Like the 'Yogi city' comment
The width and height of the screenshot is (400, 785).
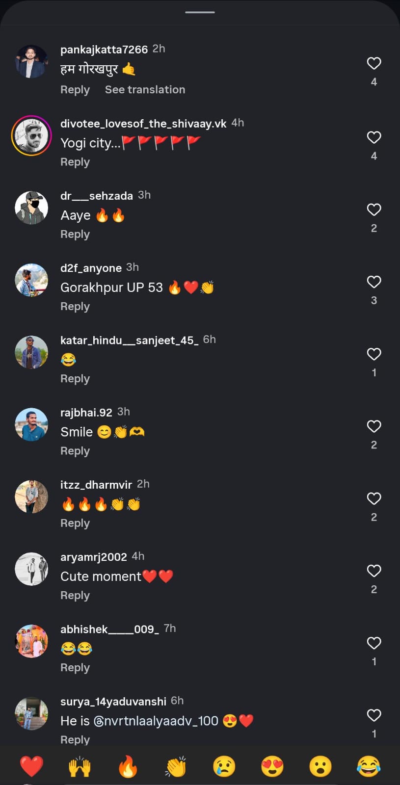(x=374, y=137)
